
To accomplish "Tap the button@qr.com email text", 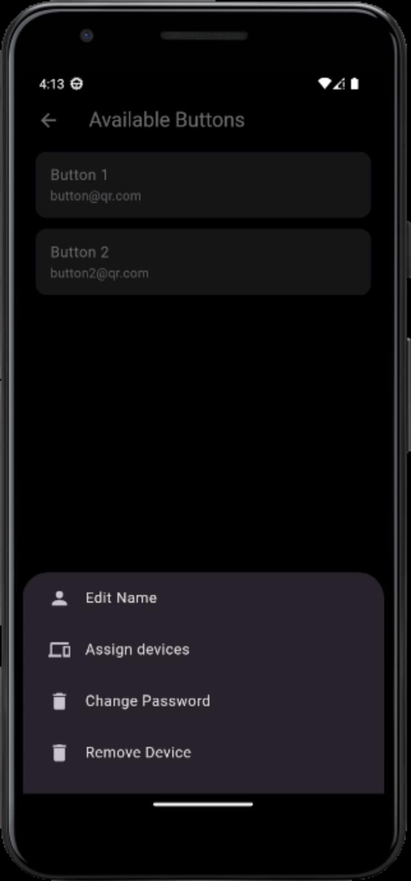I will [96, 196].
